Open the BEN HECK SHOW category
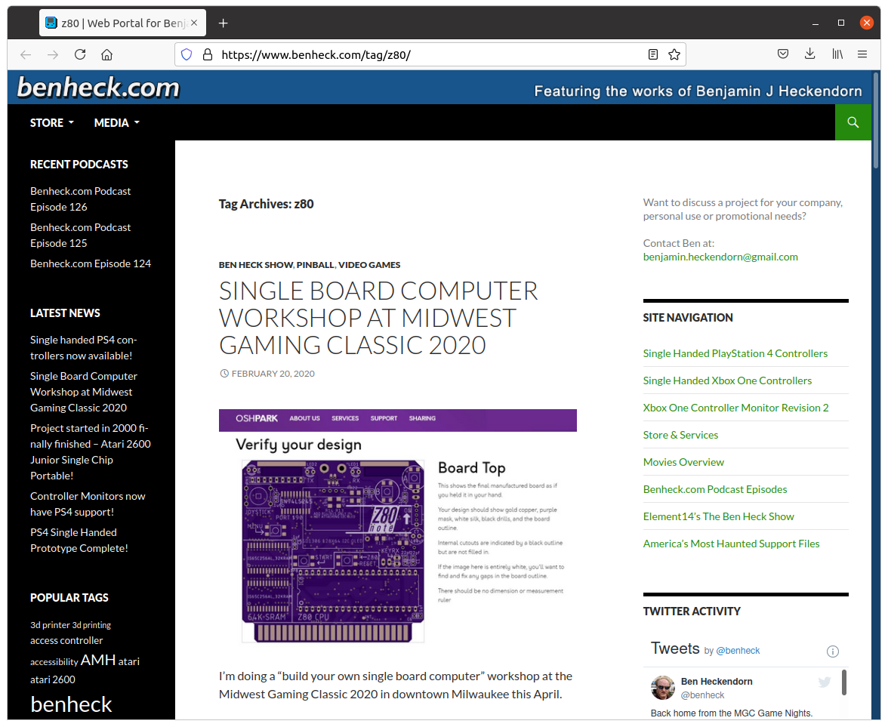 (255, 265)
